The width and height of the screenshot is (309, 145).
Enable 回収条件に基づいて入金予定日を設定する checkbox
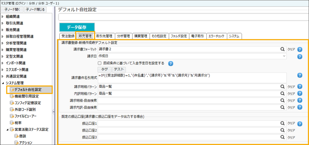(100, 63)
